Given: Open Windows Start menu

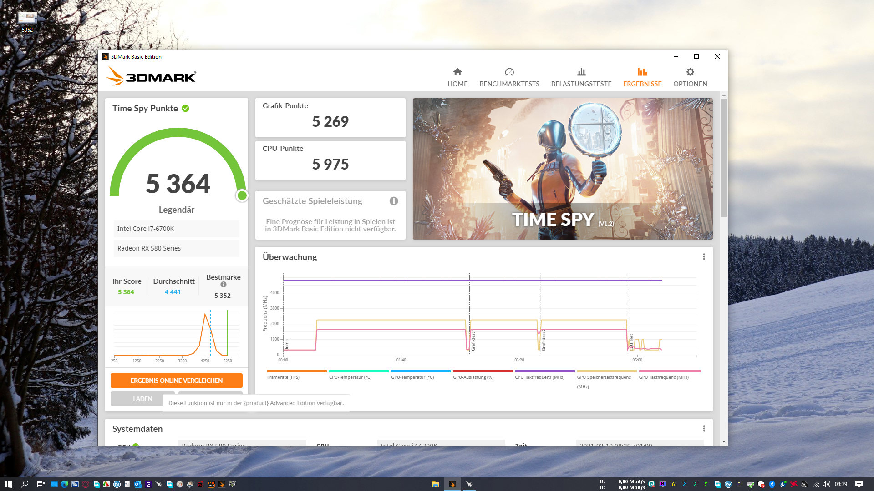Looking at the screenshot, I should tap(8, 484).
